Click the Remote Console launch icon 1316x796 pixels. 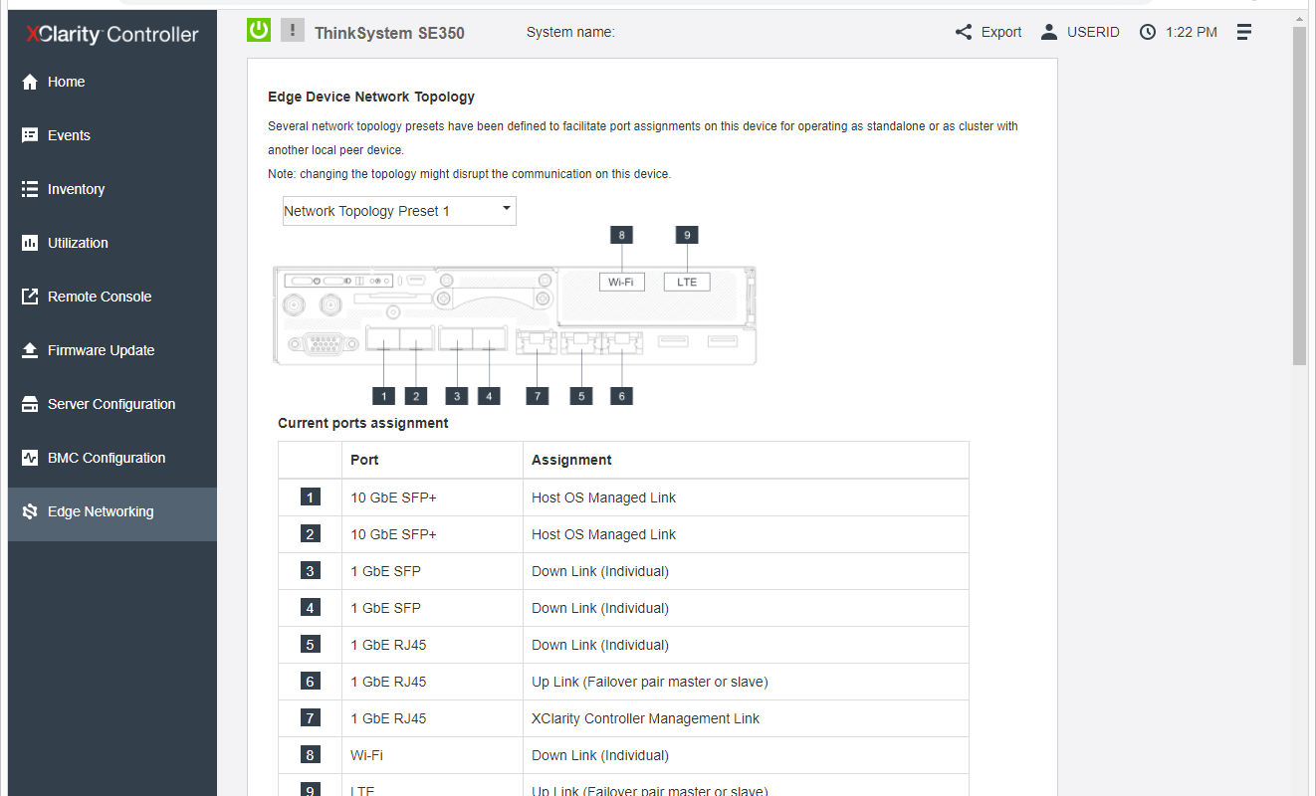[30, 297]
